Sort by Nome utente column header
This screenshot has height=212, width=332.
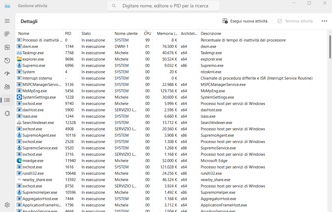tap(126, 34)
